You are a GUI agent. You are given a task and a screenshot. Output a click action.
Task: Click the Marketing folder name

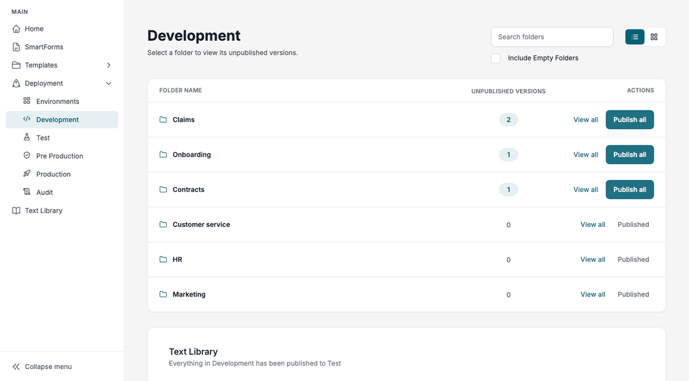coord(189,295)
